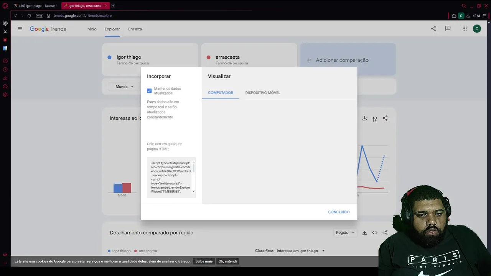
Task: Open the X (Twitter) sidebar panel
Action: click(5, 31)
